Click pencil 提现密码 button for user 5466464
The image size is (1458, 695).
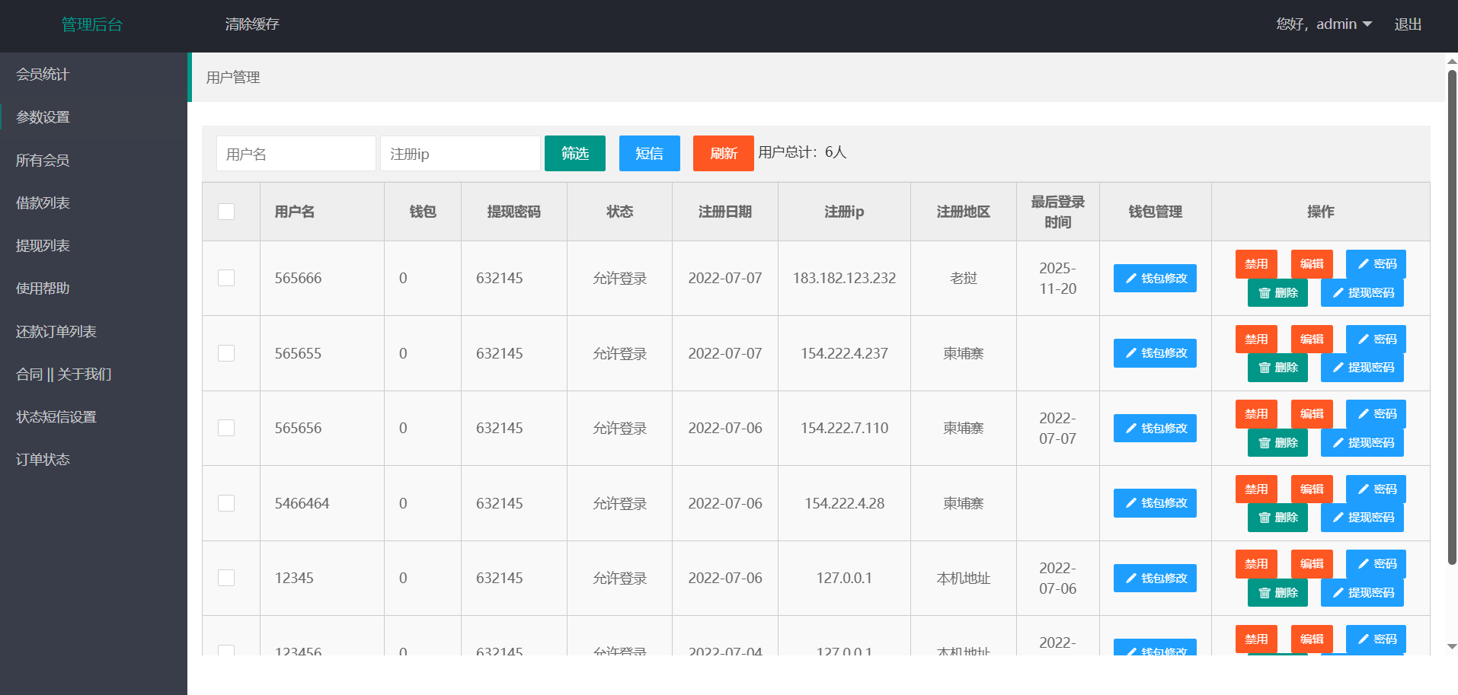coord(1362,518)
